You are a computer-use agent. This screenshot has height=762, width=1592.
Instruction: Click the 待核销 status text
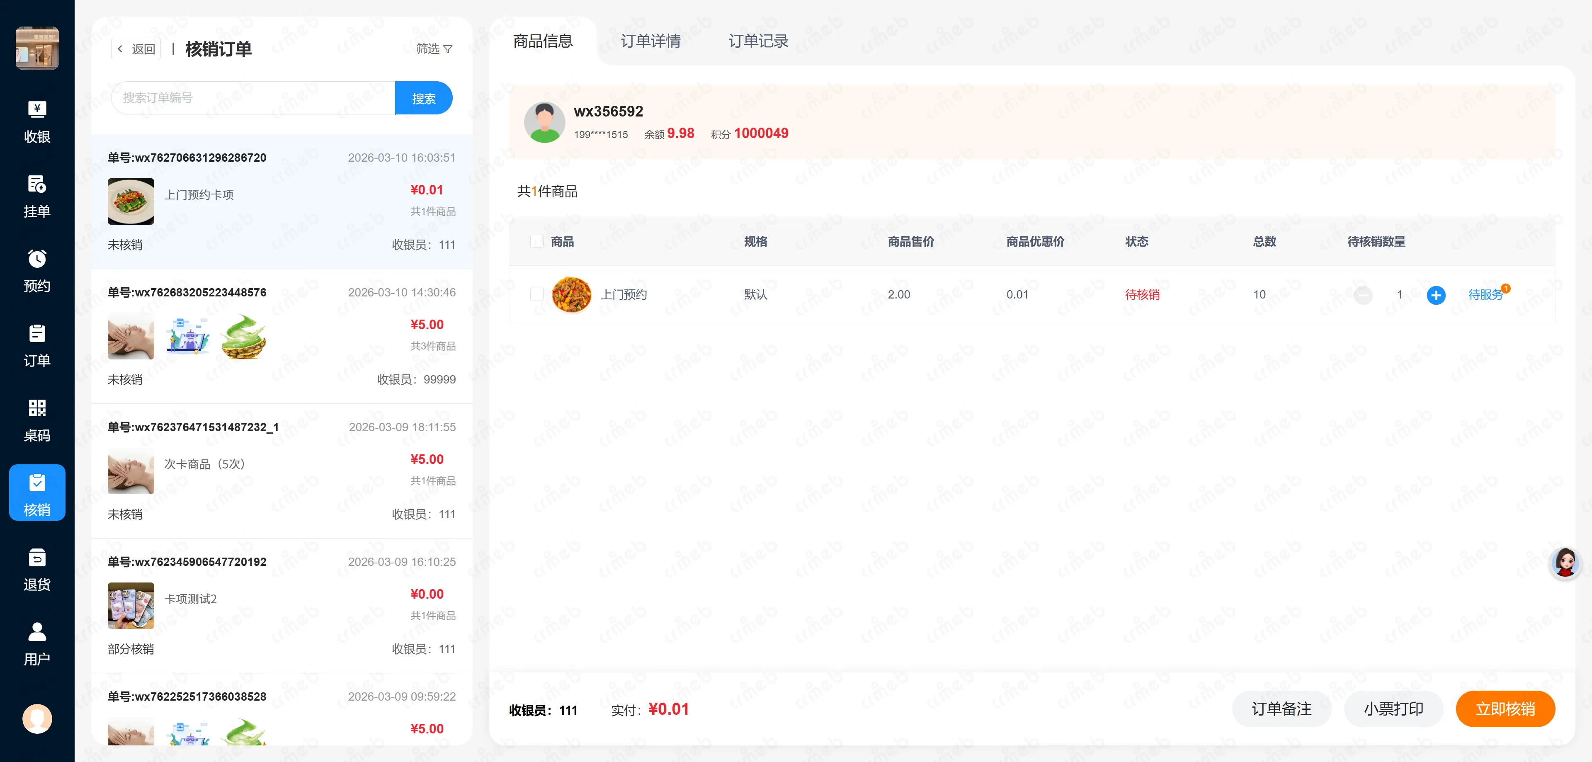[x=1141, y=295]
